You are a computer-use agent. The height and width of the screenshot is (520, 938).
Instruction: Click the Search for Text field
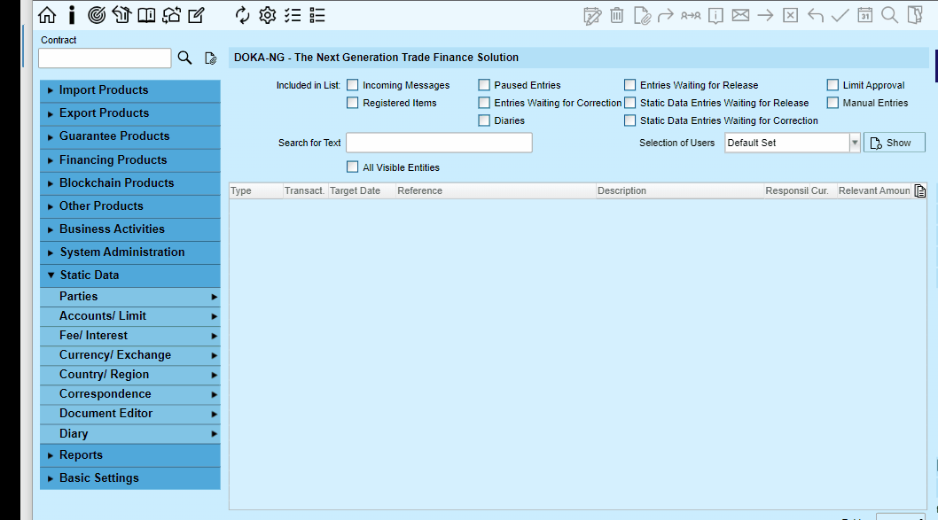pyautogui.click(x=439, y=143)
